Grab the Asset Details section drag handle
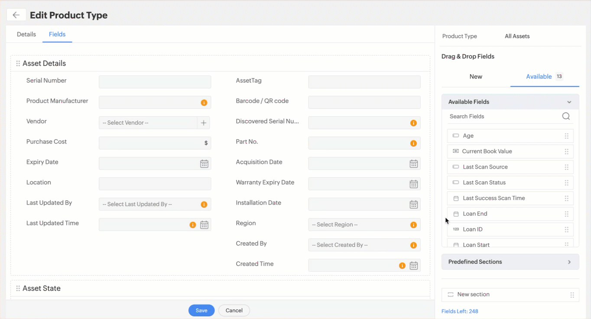This screenshot has height=319, width=591. click(18, 64)
